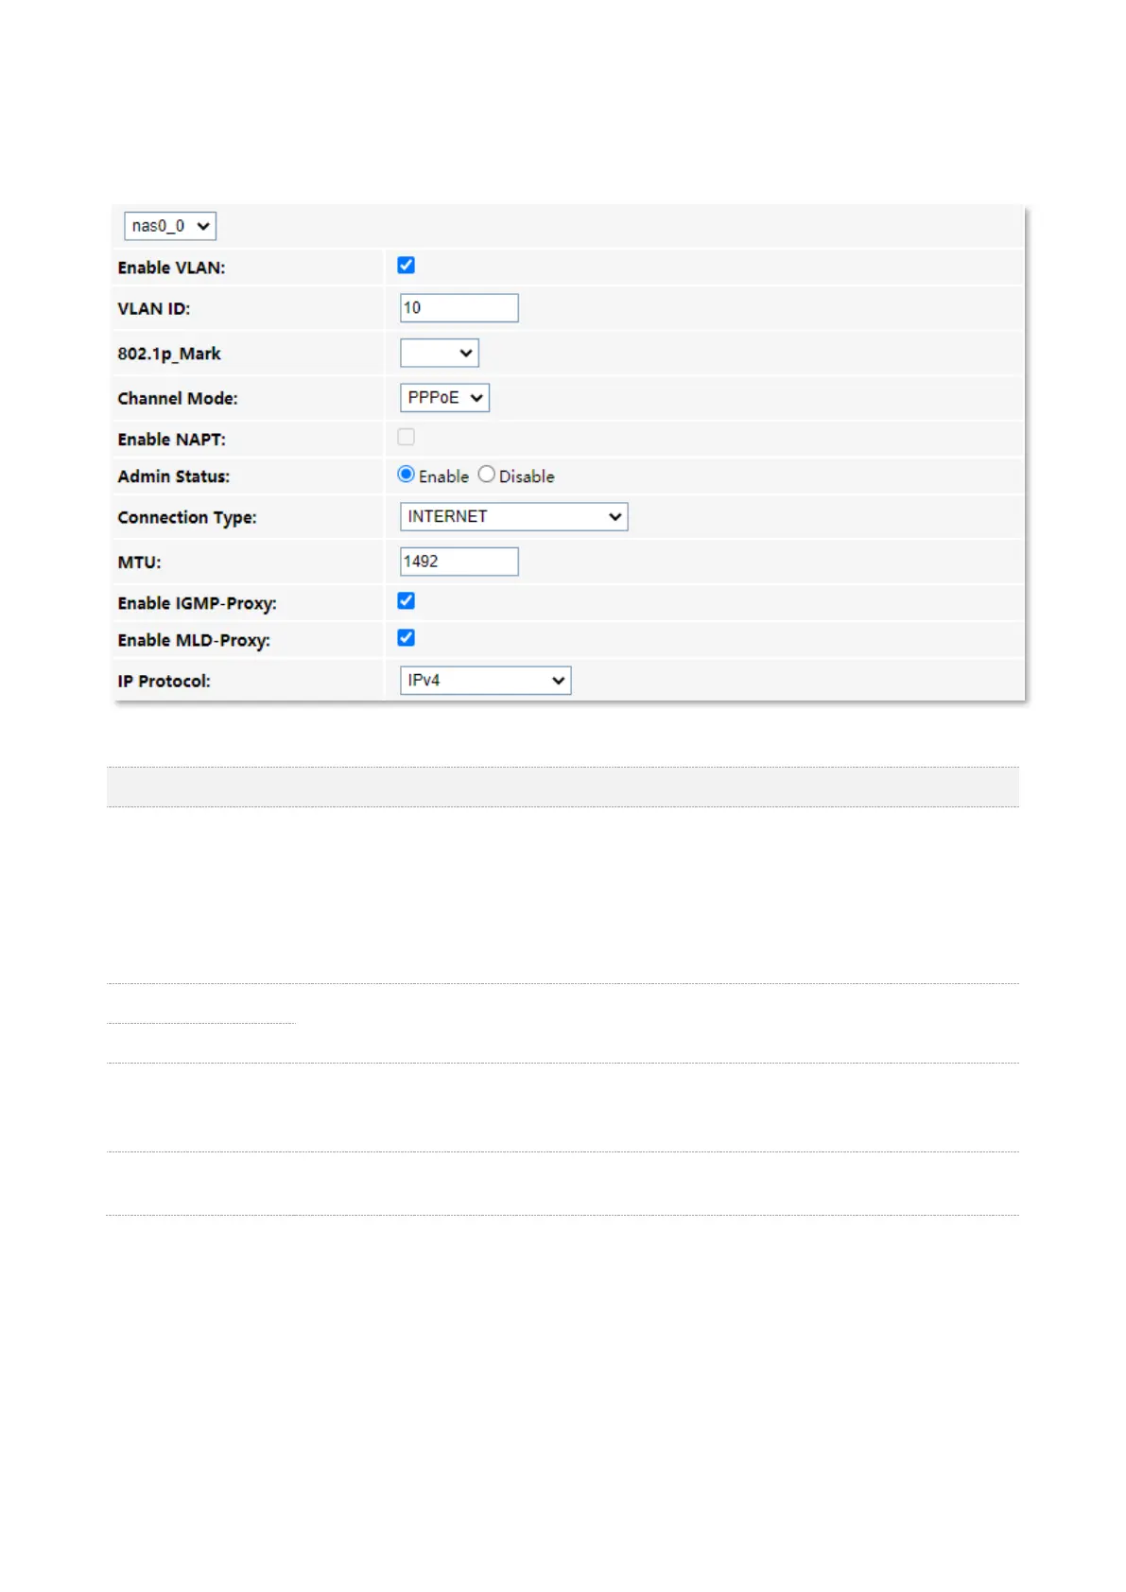The height and width of the screenshot is (1592, 1126).
Task: Click the Channel Mode: label
Action: 178,399
